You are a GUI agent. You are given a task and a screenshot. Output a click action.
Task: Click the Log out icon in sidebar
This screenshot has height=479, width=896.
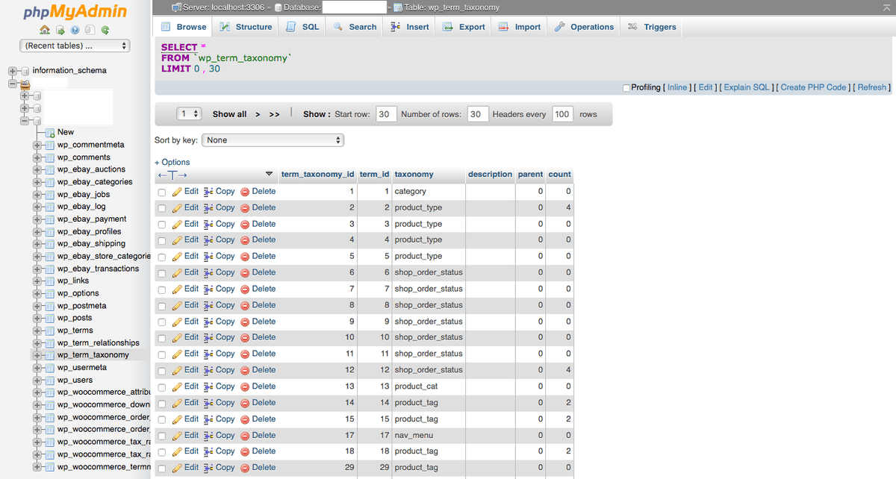point(60,30)
